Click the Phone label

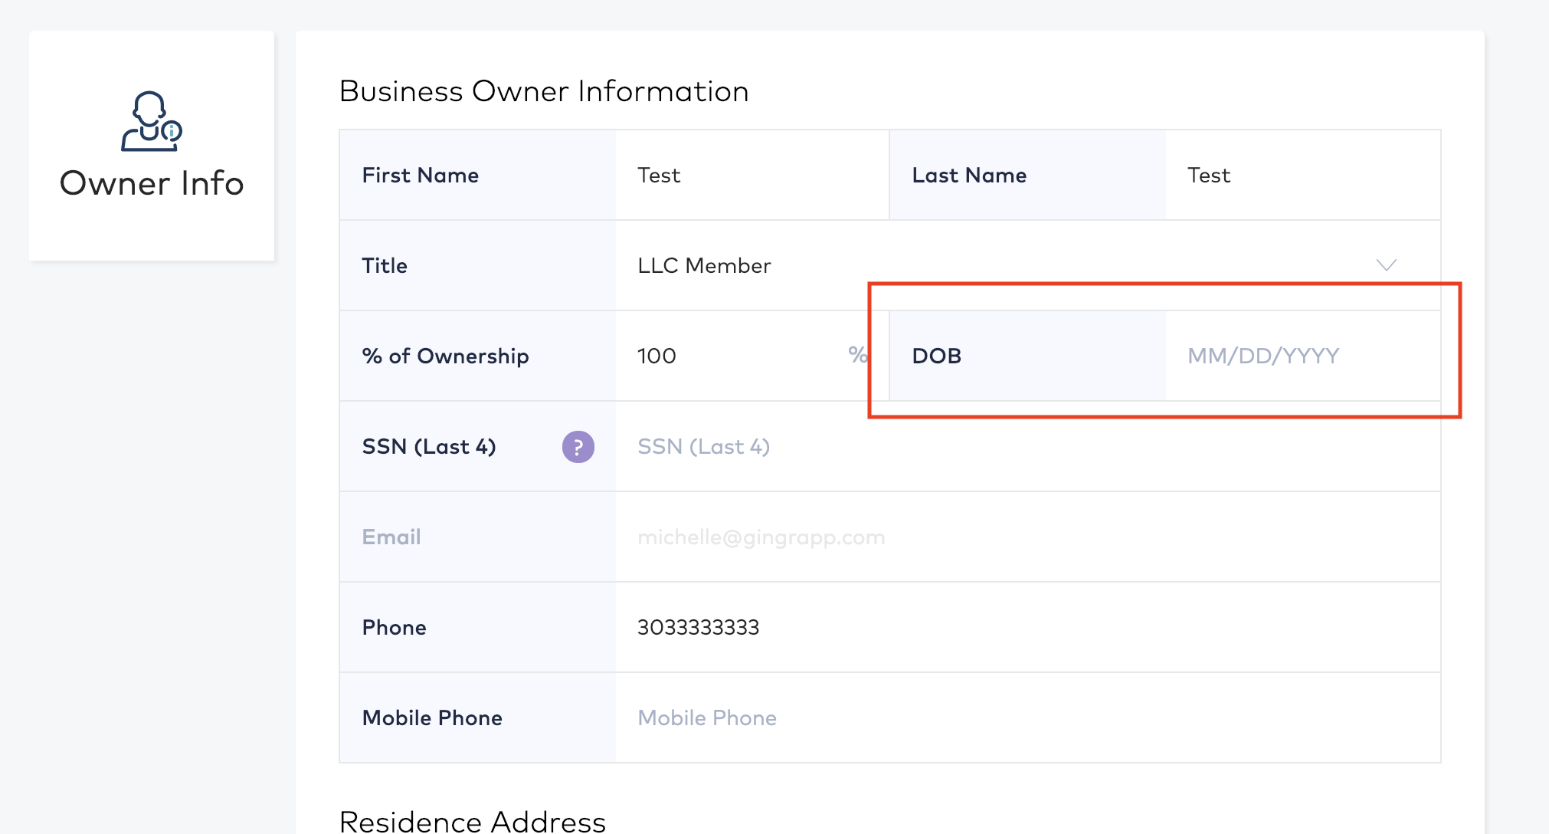(394, 628)
